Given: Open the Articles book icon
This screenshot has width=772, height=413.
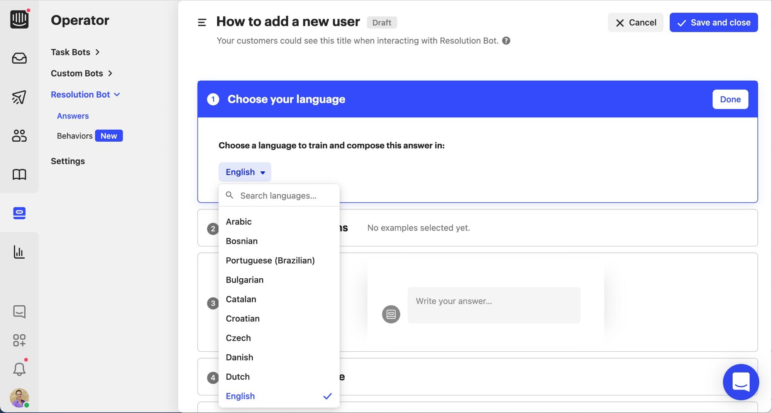Looking at the screenshot, I should 19,174.
